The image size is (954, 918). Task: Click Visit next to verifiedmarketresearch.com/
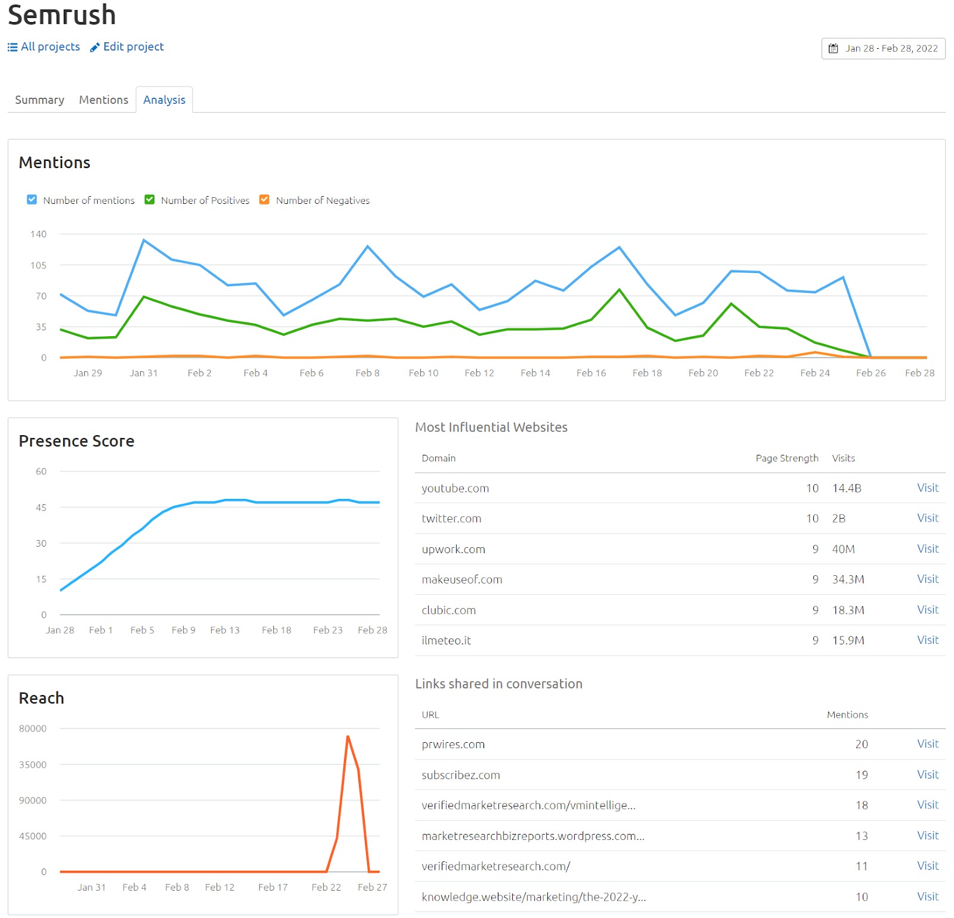(928, 866)
